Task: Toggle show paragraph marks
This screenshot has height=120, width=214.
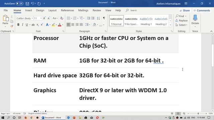Action: (x=104, y=18)
